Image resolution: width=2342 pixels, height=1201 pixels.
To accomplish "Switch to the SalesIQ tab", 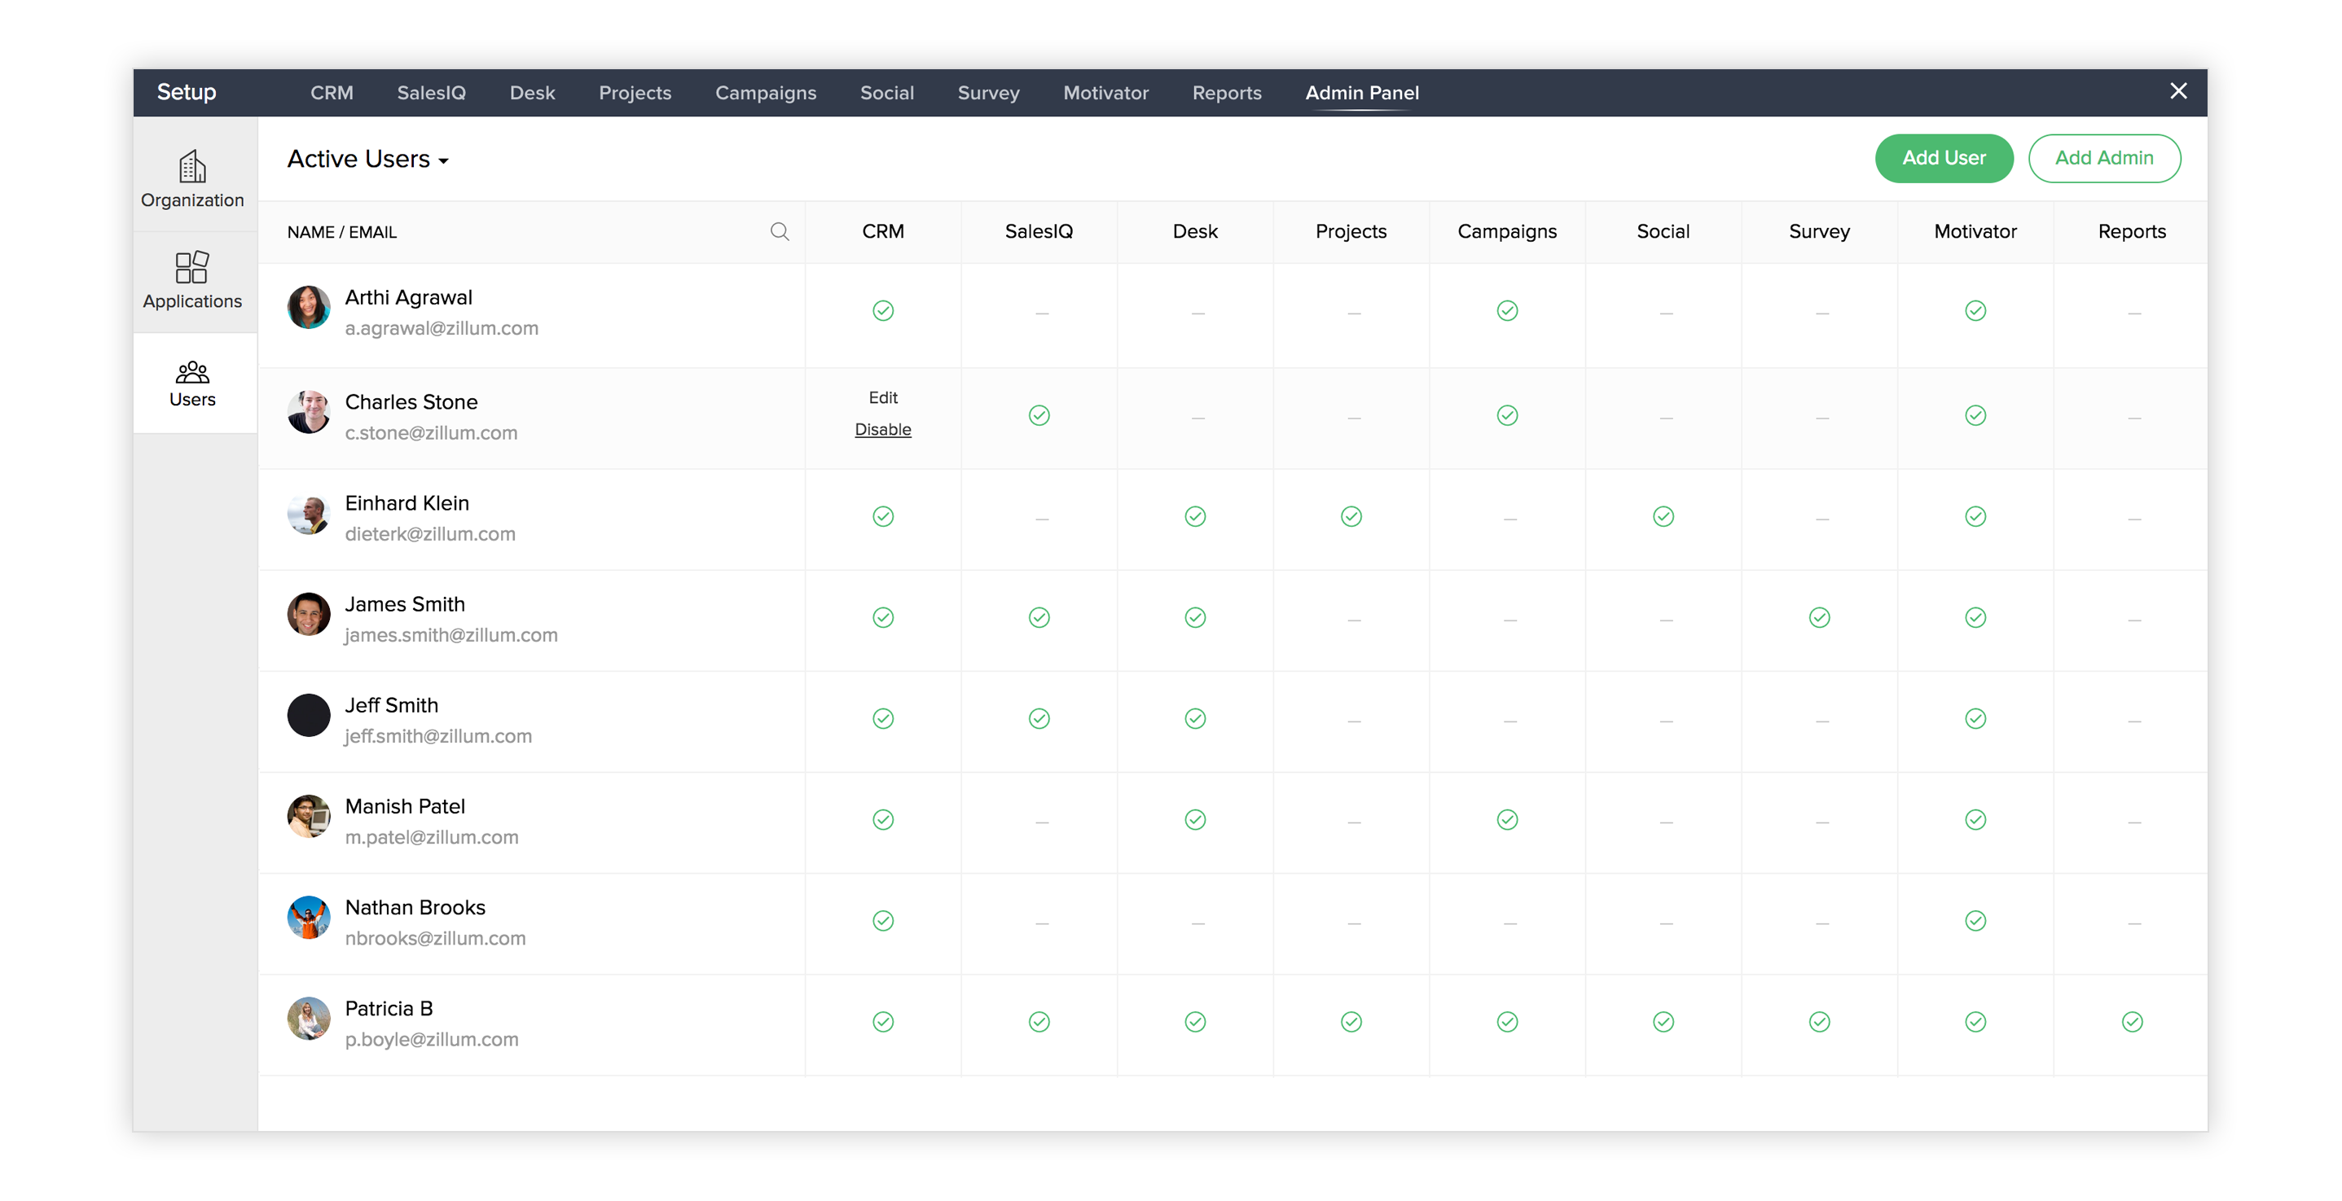I will point(431,93).
